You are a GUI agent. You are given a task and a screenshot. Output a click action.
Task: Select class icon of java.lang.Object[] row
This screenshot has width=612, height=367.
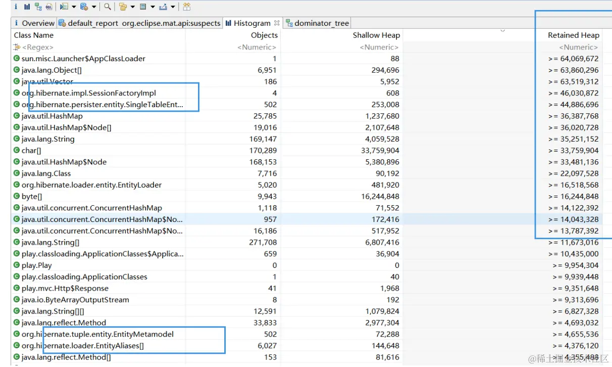tap(17, 70)
